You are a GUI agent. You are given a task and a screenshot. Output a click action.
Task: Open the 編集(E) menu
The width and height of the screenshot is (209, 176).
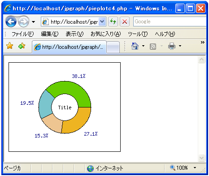(50, 34)
